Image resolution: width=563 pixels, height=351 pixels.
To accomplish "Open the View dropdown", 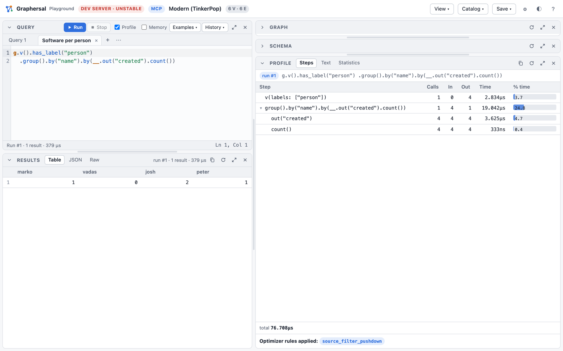I will (x=442, y=9).
